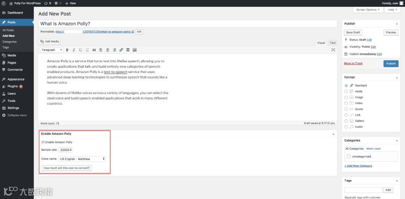
Task: Toggle the editor toolbar kitchen sink
Action: pos(135,50)
